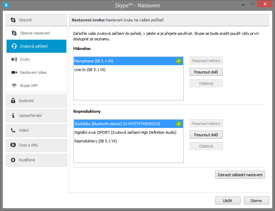Click Zobrazit základní nastavení button

[240, 174]
